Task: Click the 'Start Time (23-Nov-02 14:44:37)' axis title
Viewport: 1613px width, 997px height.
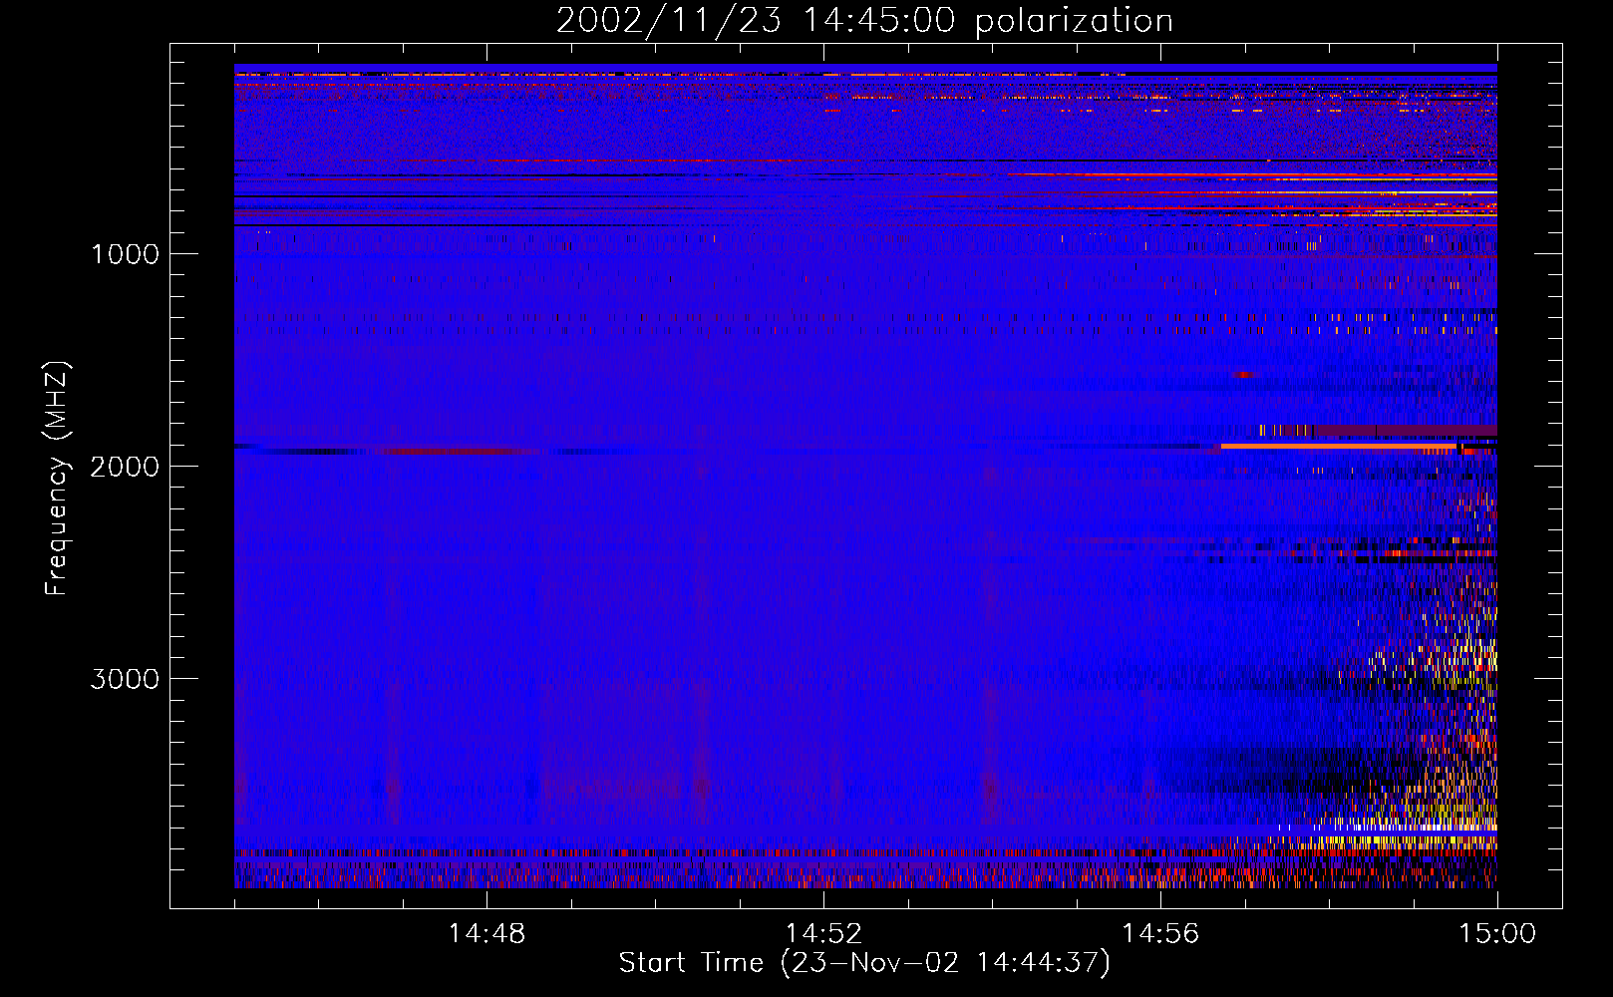Action: pos(864,963)
